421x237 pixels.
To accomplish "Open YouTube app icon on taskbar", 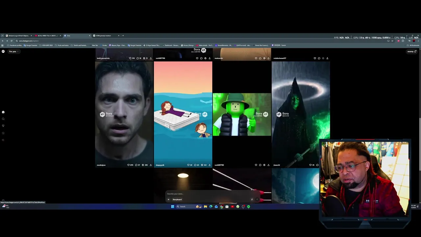I will point(232,207).
